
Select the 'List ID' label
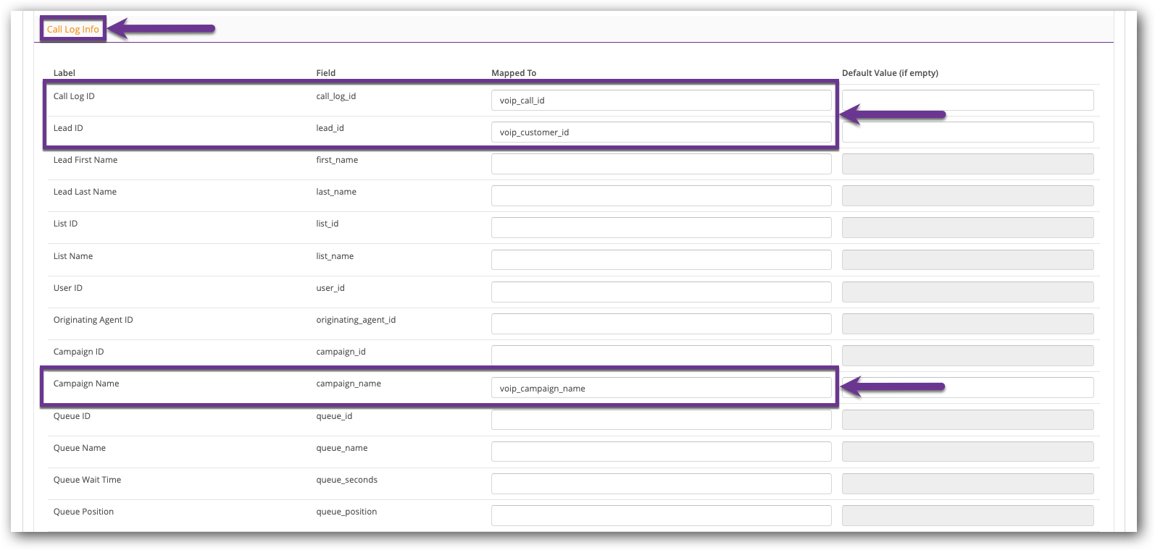(x=65, y=224)
